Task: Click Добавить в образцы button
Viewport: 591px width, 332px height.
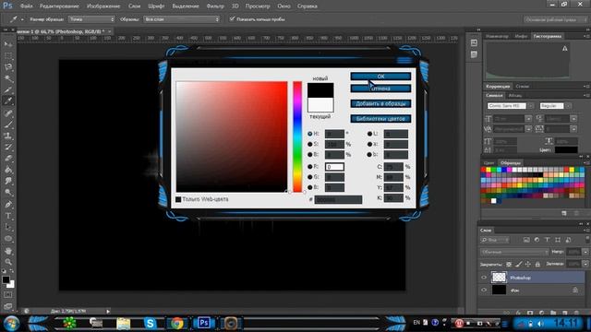Action: (x=380, y=103)
